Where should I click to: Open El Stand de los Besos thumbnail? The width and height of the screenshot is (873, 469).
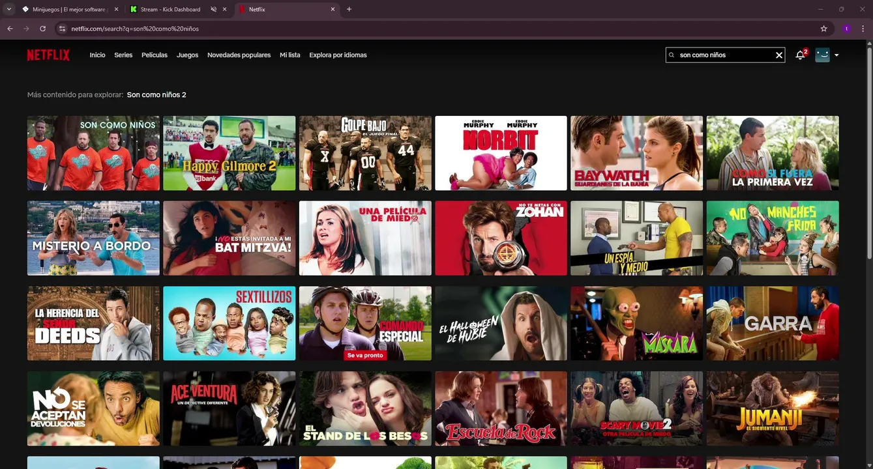point(365,408)
